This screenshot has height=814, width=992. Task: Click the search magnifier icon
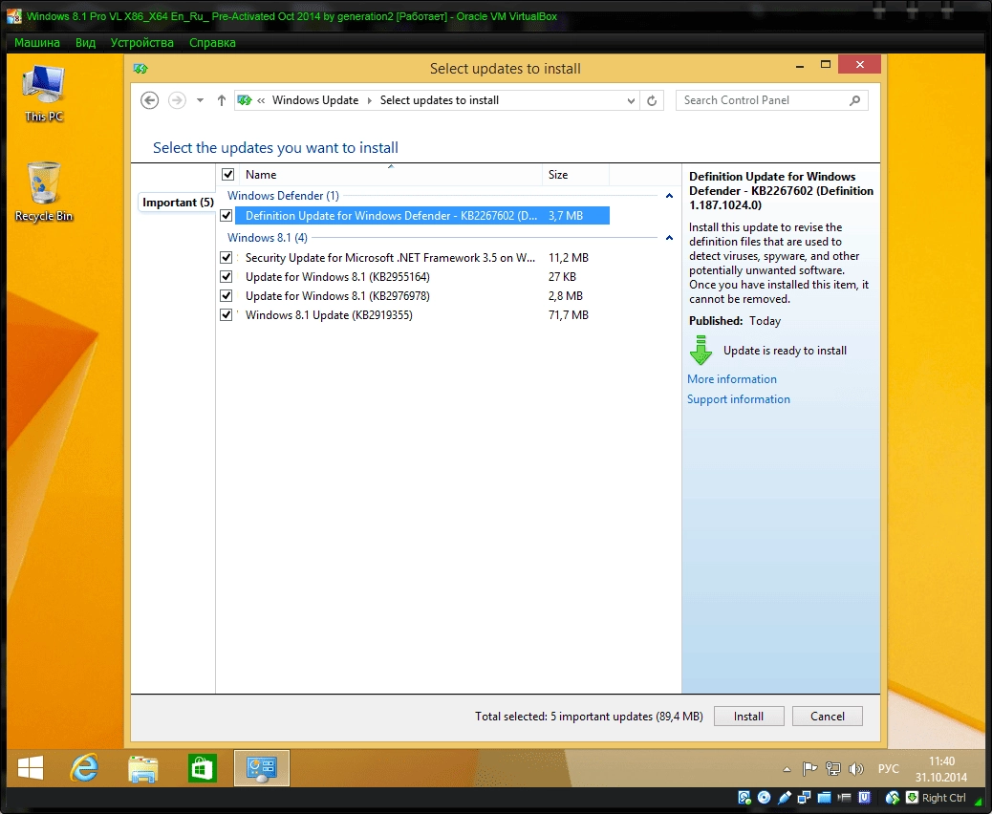click(854, 100)
